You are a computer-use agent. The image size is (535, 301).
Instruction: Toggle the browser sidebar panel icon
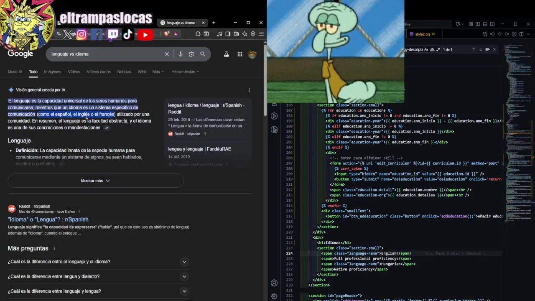point(228,34)
